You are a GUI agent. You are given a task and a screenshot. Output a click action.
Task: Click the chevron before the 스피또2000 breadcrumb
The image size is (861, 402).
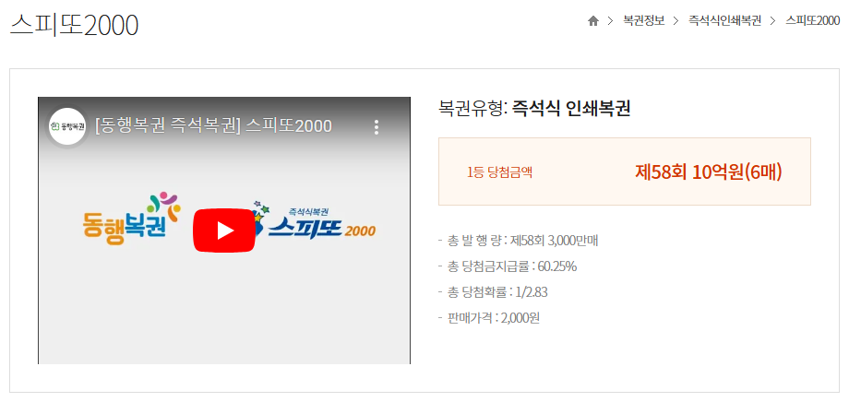773,21
